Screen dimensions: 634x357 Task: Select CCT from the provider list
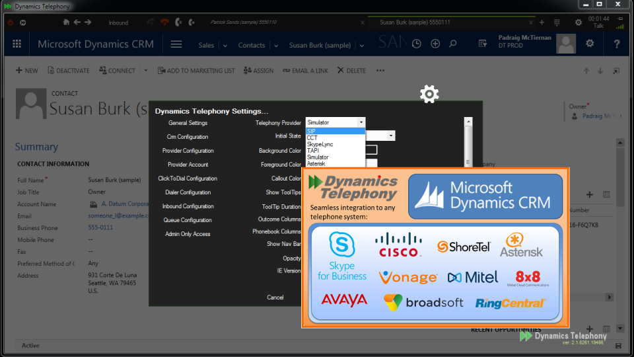(x=335, y=138)
